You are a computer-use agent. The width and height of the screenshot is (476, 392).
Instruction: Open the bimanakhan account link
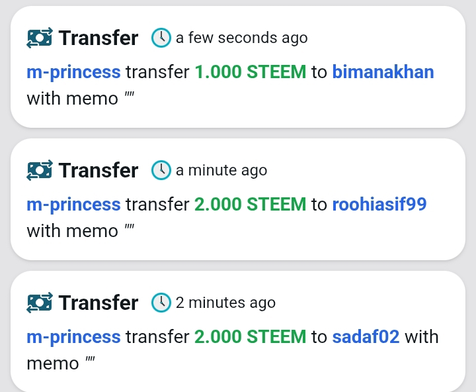coord(383,72)
